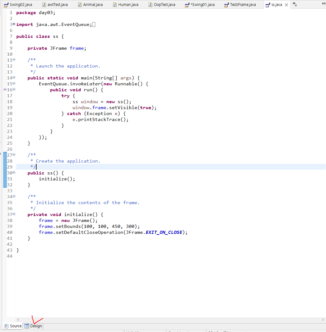
Task: Click the Animal.java file icon
Action: [x=80, y=5]
